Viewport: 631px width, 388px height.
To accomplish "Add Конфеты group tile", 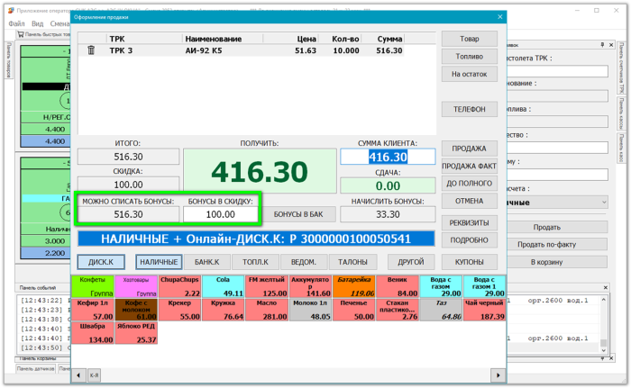I will coord(93,286).
